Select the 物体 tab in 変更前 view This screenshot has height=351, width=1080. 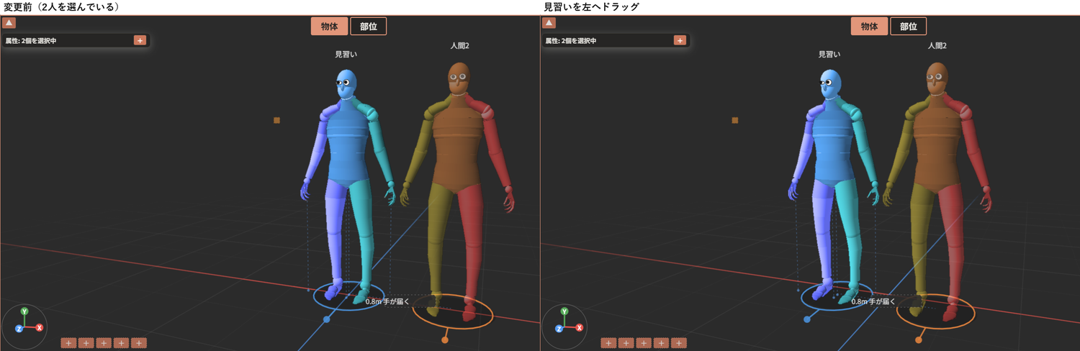click(330, 27)
